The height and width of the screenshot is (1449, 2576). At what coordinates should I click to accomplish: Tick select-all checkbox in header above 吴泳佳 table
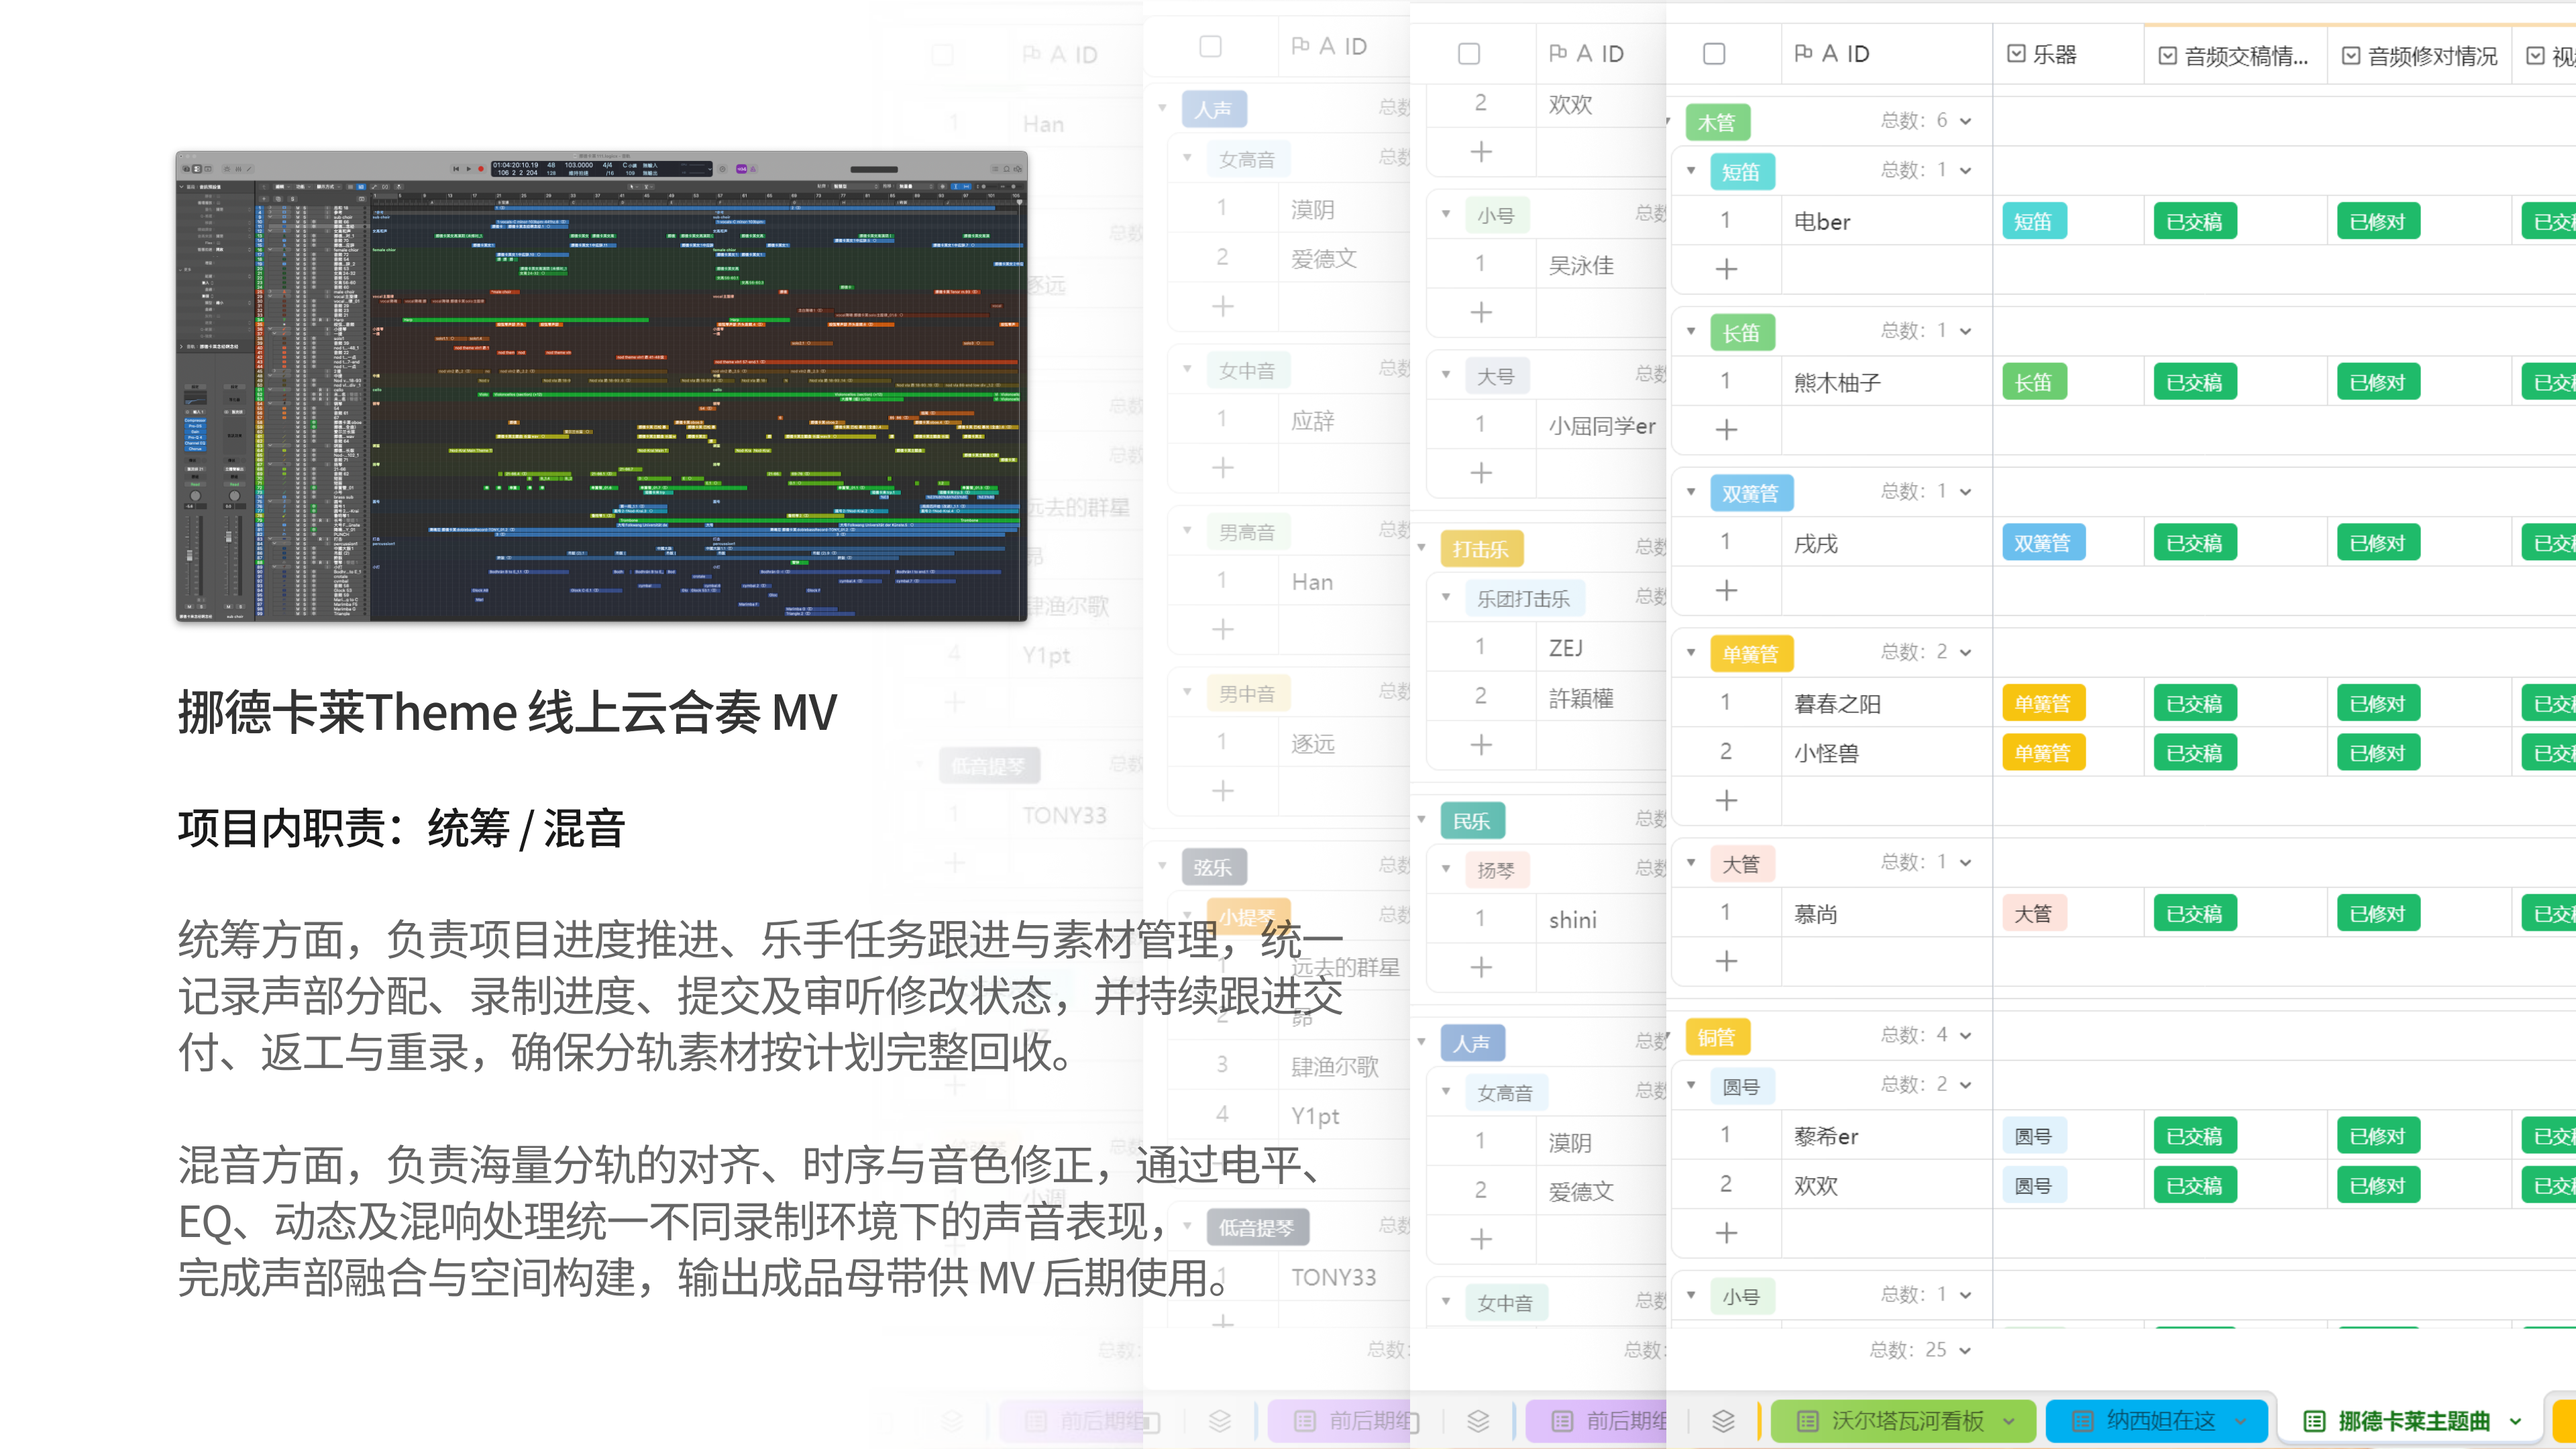[1468, 54]
